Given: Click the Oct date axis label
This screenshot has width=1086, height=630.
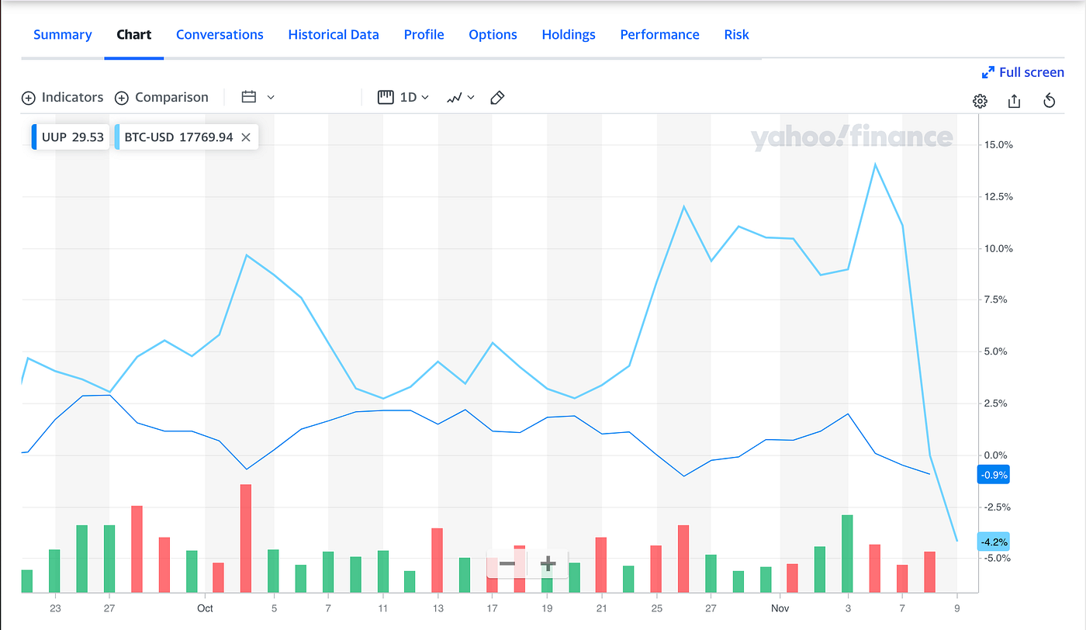Looking at the screenshot, I should (206, 608).
